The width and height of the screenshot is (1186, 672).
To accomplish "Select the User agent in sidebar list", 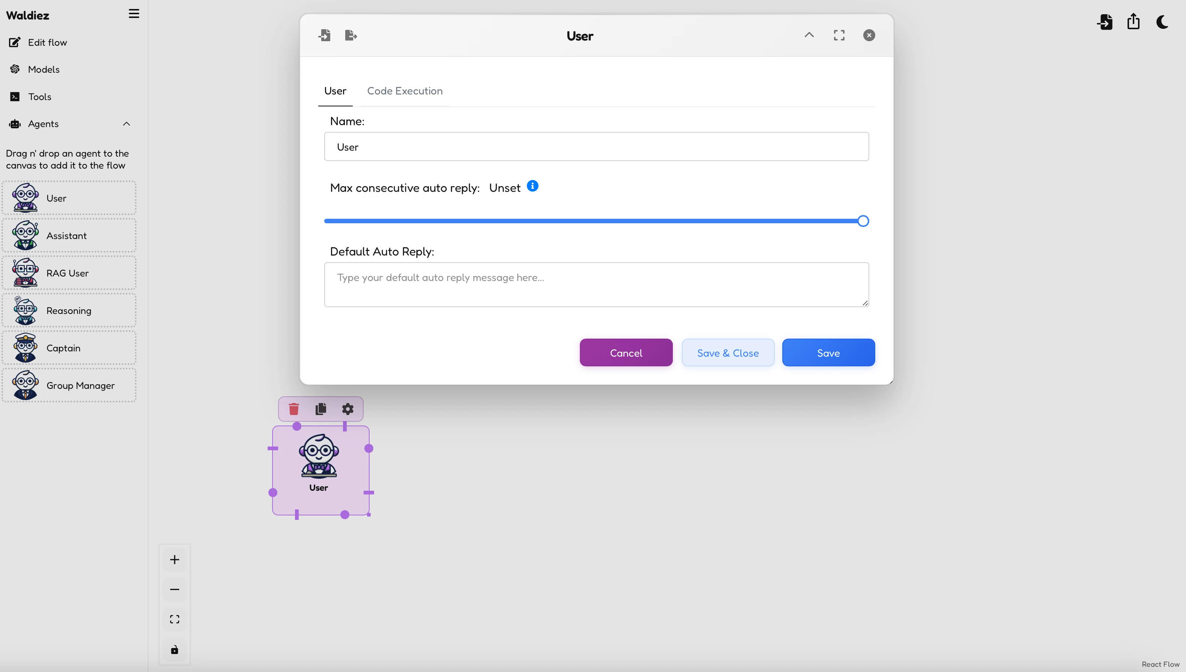I will pos(69,198).
